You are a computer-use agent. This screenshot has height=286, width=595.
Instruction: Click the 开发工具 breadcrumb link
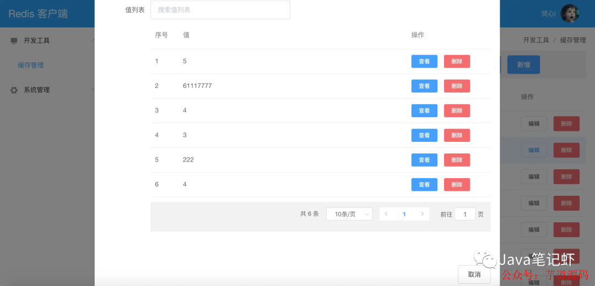pos(536,40)
